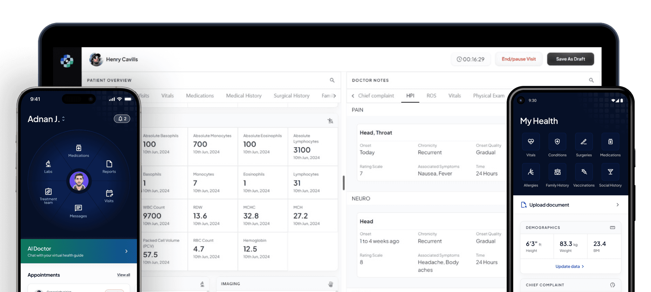Select the Vaccinations icon
Screen dimensions: 651x292
point(584,172)
